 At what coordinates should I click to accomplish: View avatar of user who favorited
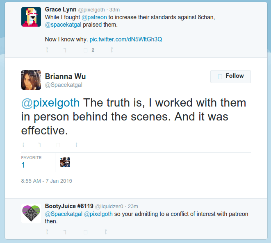(65, 162)
